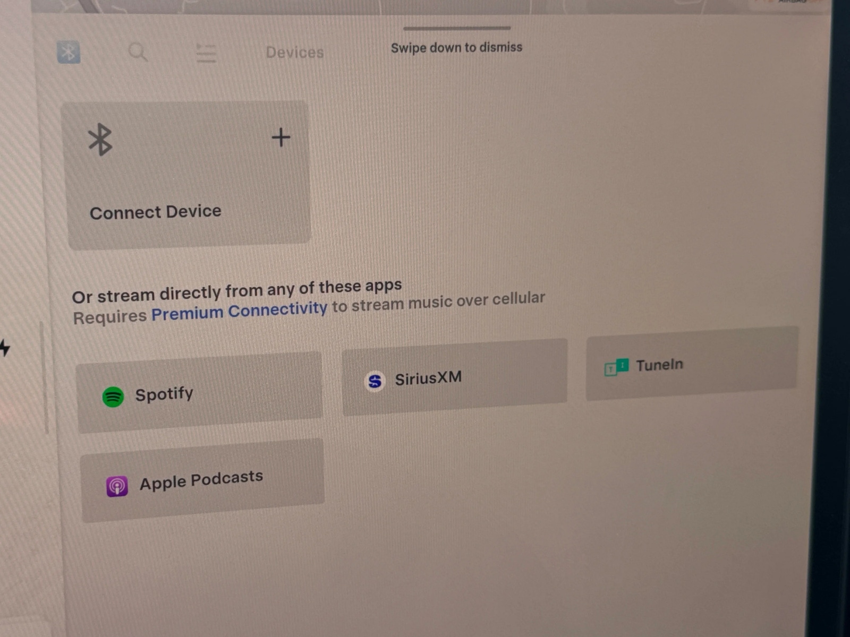The height and width of the screenshot is (637, 850).
Task: Open the media list settings icon
Action: (x=206, y=53)
